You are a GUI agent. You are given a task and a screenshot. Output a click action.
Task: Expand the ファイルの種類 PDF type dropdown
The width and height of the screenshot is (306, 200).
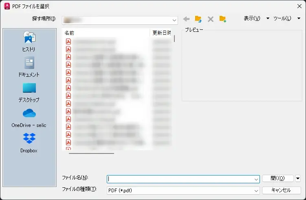click(x=256, y=191)
